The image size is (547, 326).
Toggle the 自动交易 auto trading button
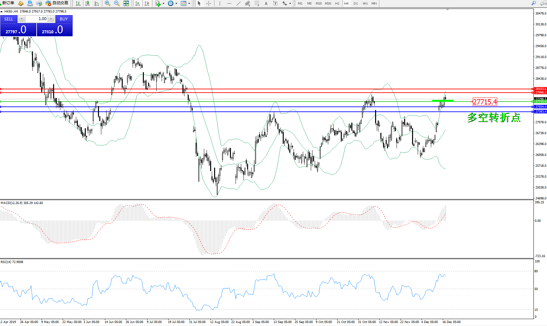click(57, 3)
